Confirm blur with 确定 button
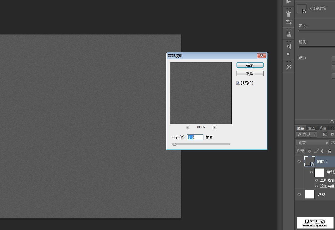The height and width of the screenshot is (230, 335). (250, 65)
